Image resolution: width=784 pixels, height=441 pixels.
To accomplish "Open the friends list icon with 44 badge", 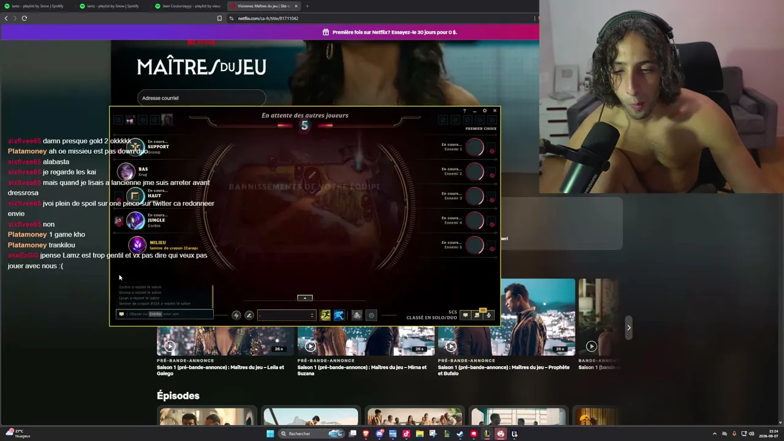I will (477, 315).
